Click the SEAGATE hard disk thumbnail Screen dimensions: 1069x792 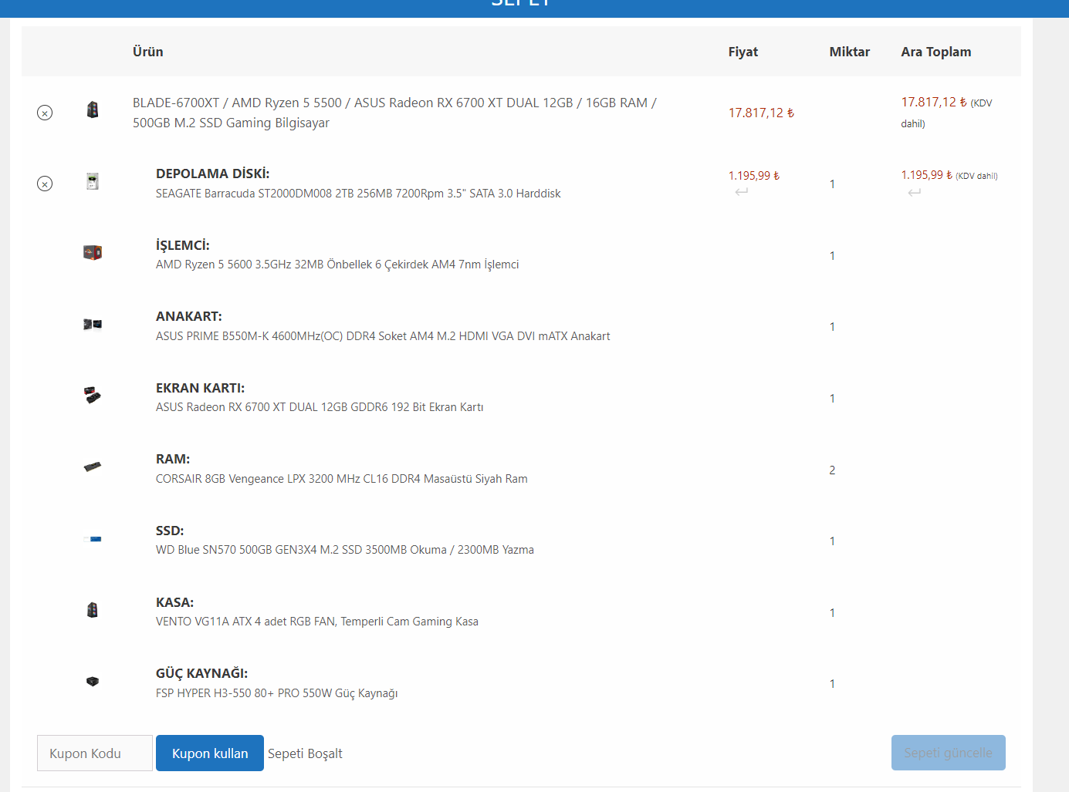pos(93,181)
